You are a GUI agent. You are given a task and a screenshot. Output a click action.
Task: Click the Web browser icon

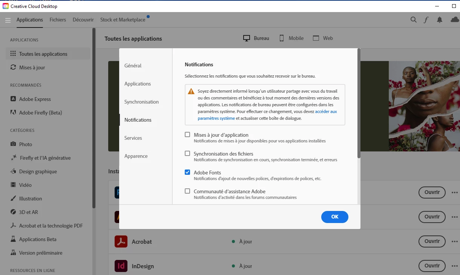click(x=316, y=38)
